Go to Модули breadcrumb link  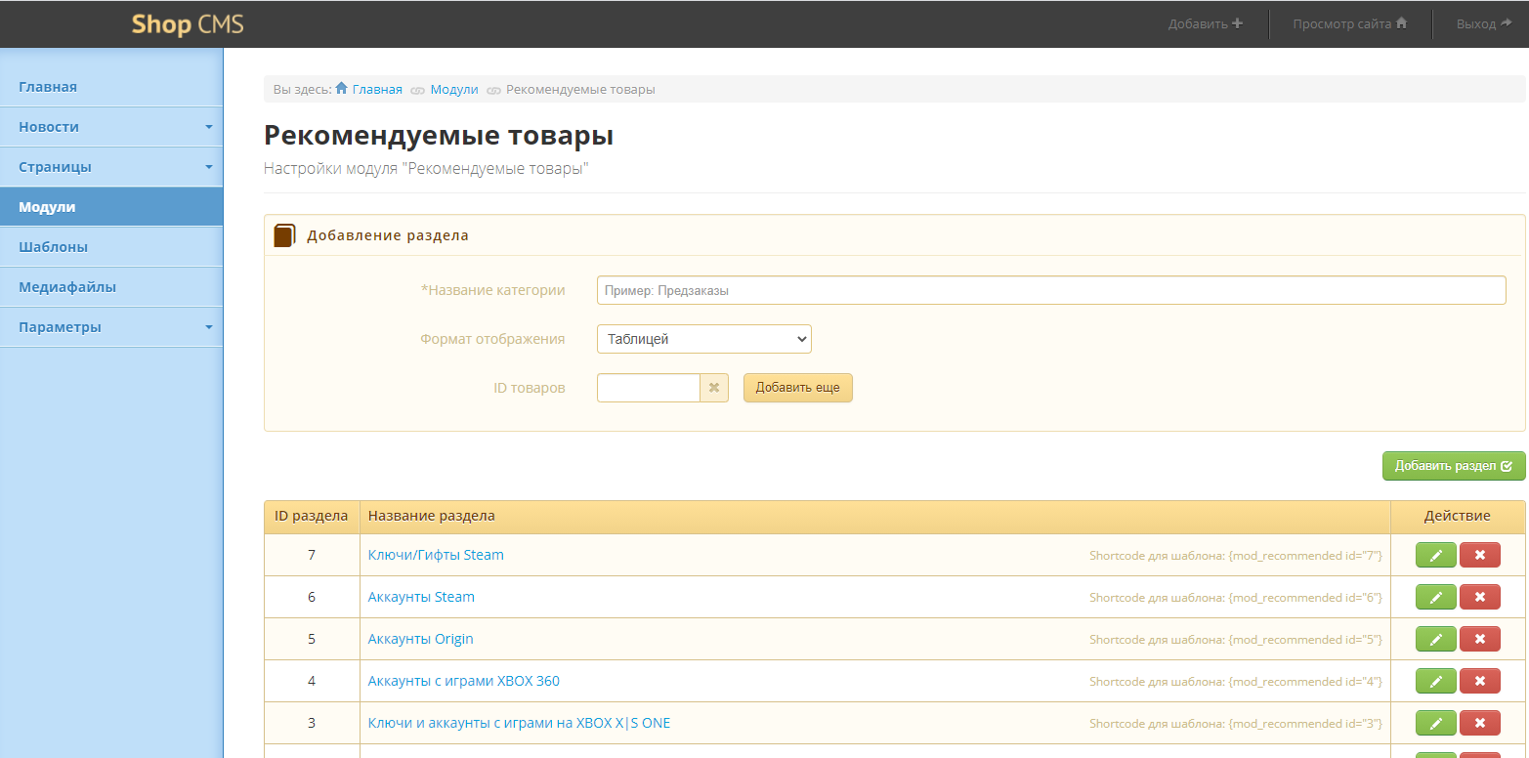tap(454, 89)
